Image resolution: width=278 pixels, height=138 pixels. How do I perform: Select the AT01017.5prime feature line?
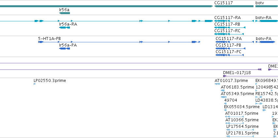[x=234, y=117]
